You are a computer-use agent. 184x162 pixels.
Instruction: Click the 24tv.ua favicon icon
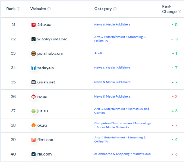[33, 24]
